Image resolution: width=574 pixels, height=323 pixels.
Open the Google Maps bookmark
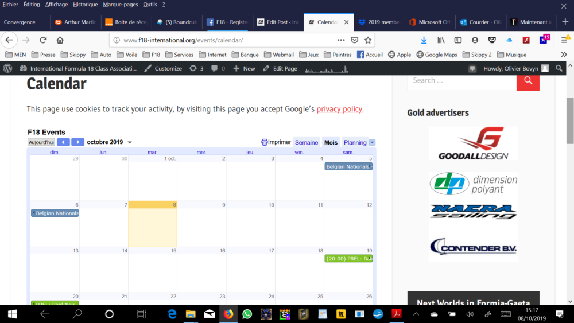coord(437,55)
